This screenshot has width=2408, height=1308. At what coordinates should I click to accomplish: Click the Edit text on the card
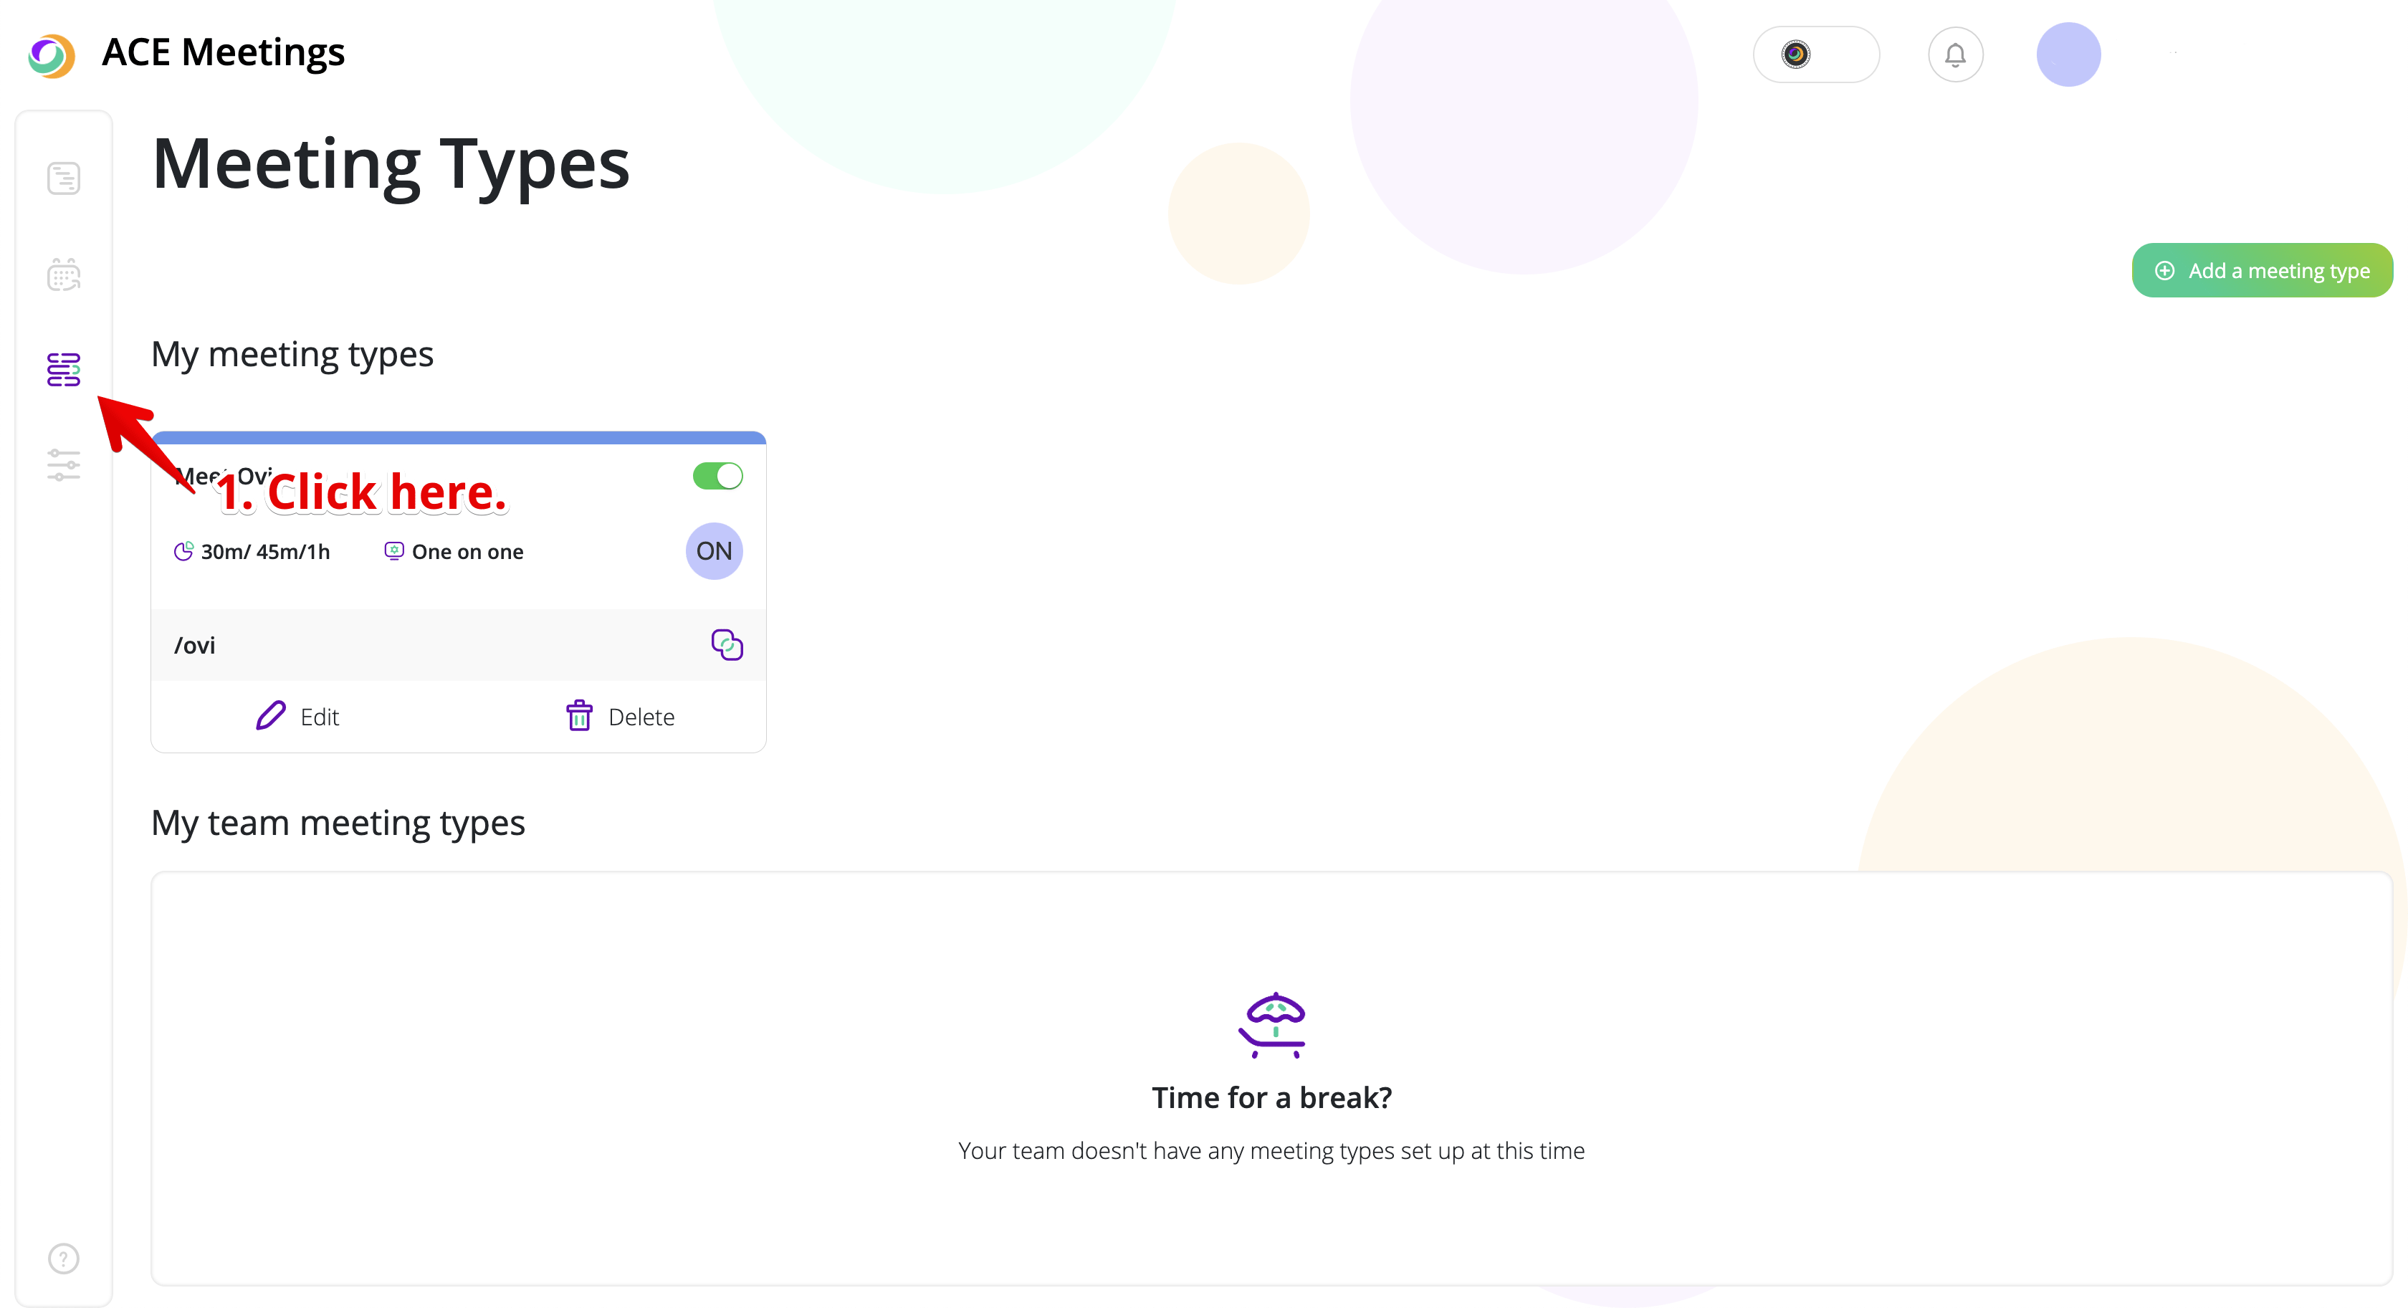coord(320,717)
